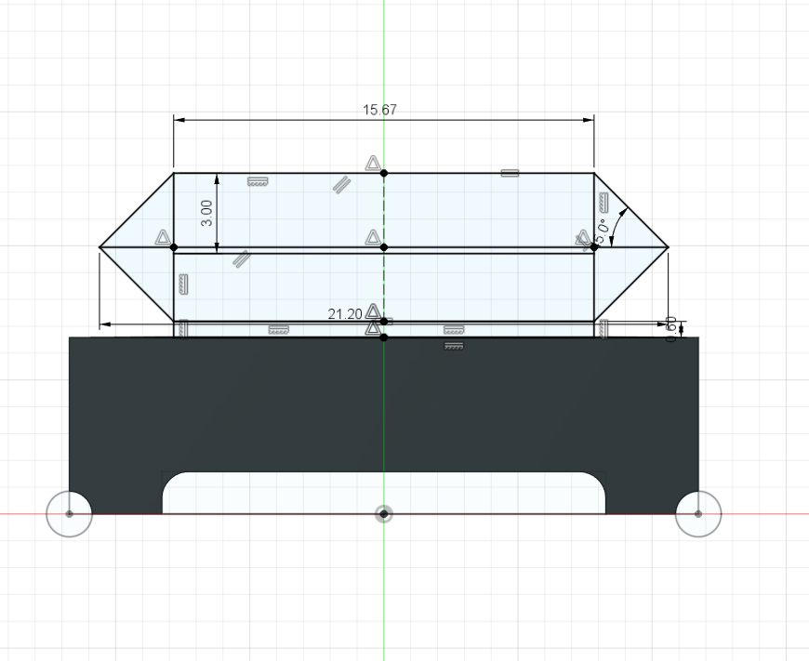Screen dimensions: 809x661
Task: Click constraint glyph left of 3.00 dimension's top line
Action: pyautogui.click(x=258, y=181)
